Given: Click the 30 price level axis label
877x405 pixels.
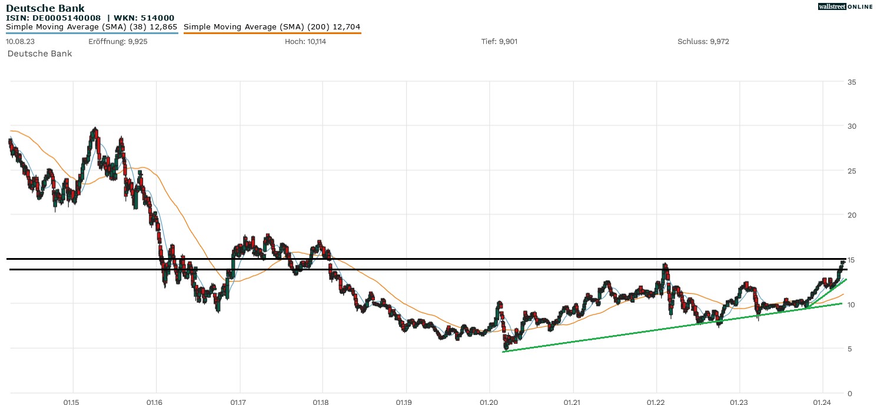Looking at the screenshot, I should coord(851,126).
